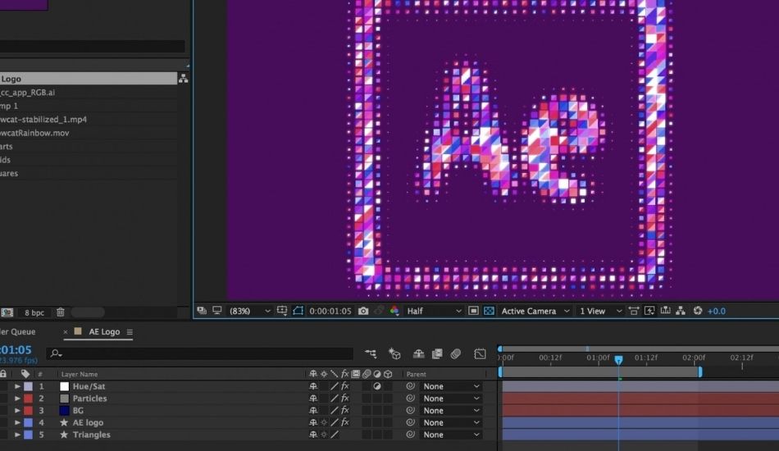Click the 8 bpc color depth button
Viewport: 779px width, 451px height.
(34, 312)
